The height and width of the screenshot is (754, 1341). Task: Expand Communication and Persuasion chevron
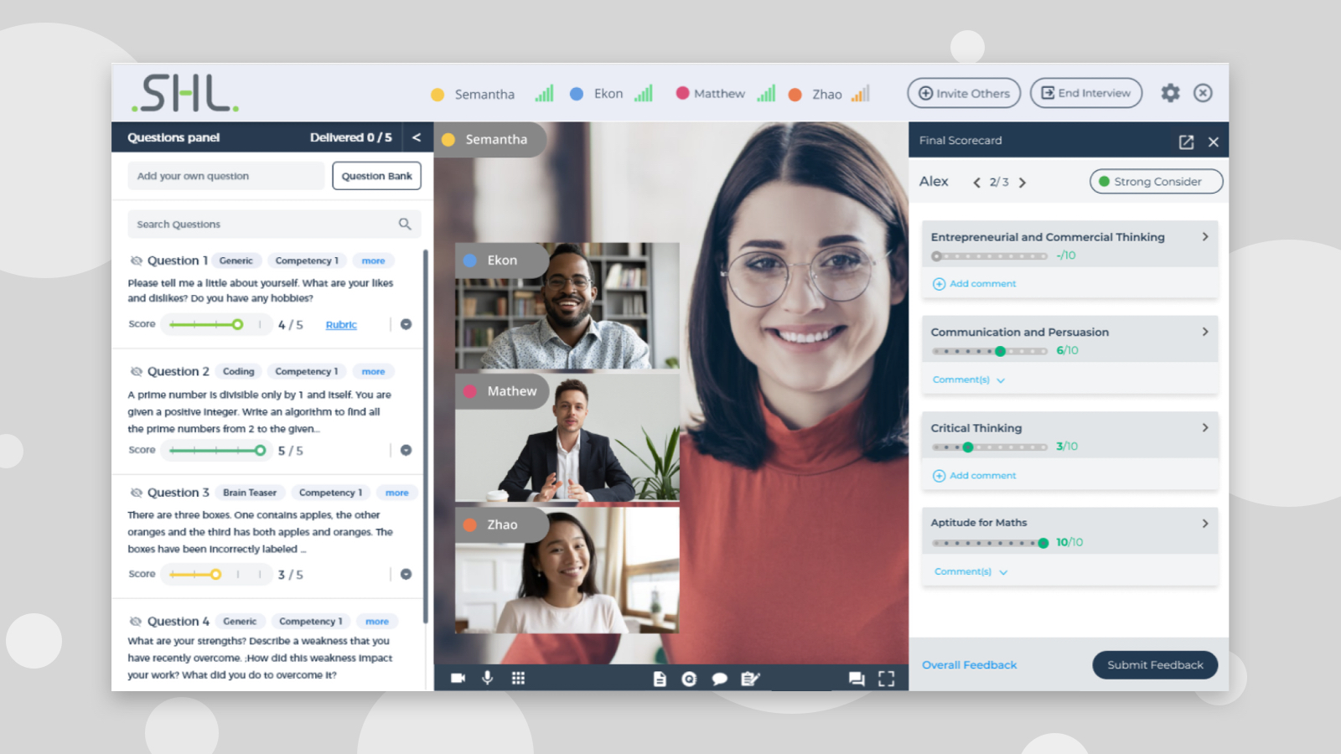pyautogui.click(x=1205, y=332)
